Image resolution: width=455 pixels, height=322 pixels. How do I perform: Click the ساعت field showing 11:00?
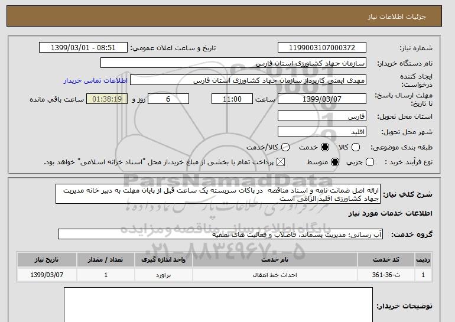coord(232,99)
